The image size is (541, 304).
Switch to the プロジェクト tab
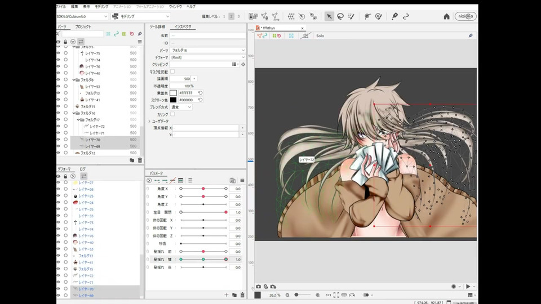point(83,26)
